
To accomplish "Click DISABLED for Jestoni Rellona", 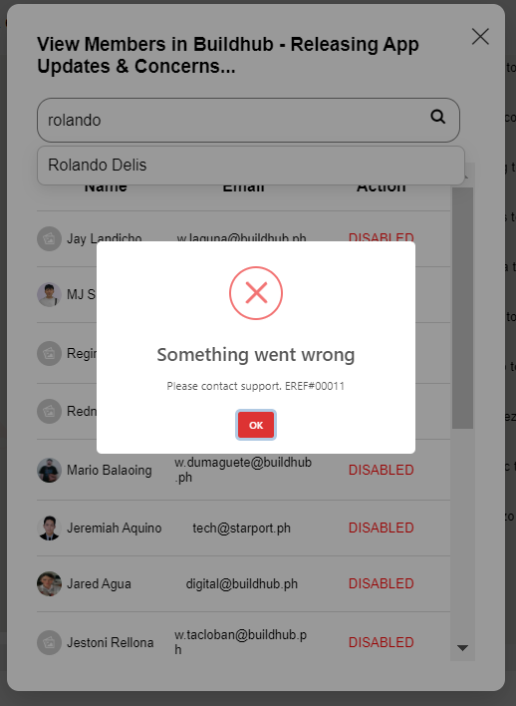I will click(382, 642).
